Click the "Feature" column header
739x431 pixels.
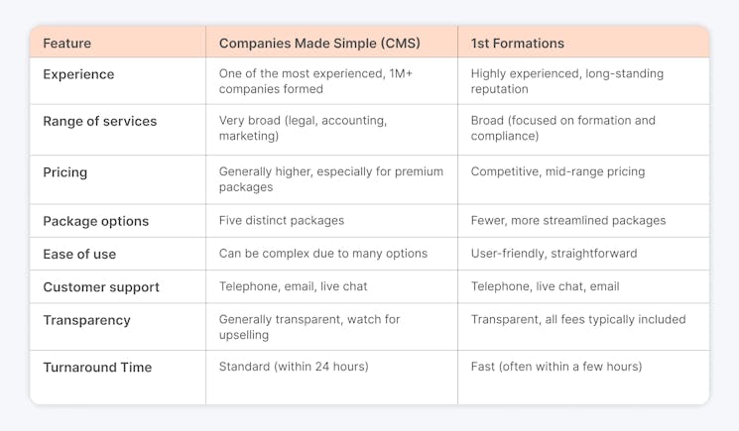[x=66, y=44]
